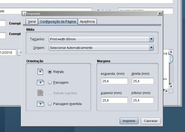The width and height of the screenshot is (185, 132).
Task: Click the 'Origem:' label
Action: pyautogui.click(x=39, y=48)
